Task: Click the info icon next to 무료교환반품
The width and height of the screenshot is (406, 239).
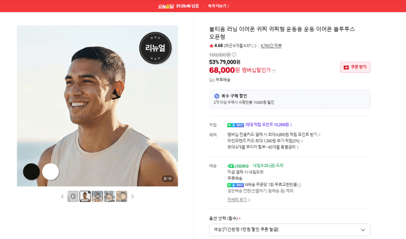Action: [x=299, y=185]
